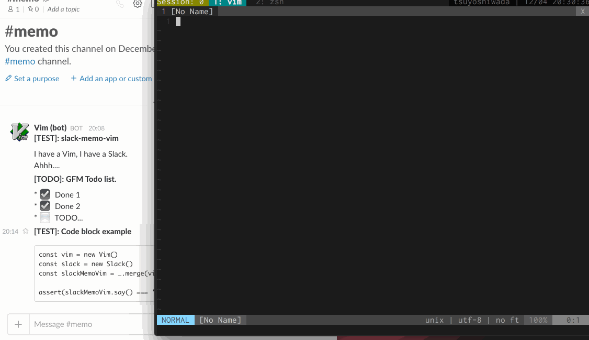Click '[No Name]' in Vim status line
The image size is (589, 340).
(x=220, y=320)
